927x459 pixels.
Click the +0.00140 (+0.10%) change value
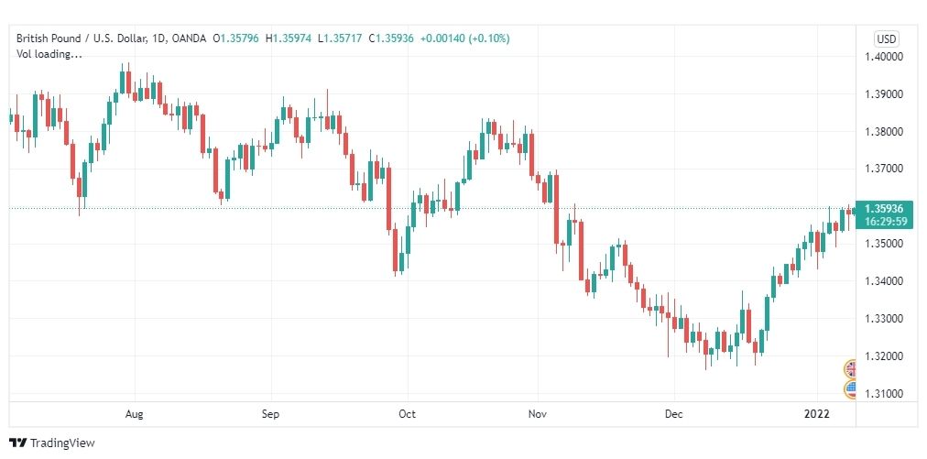tap(464, 38)
